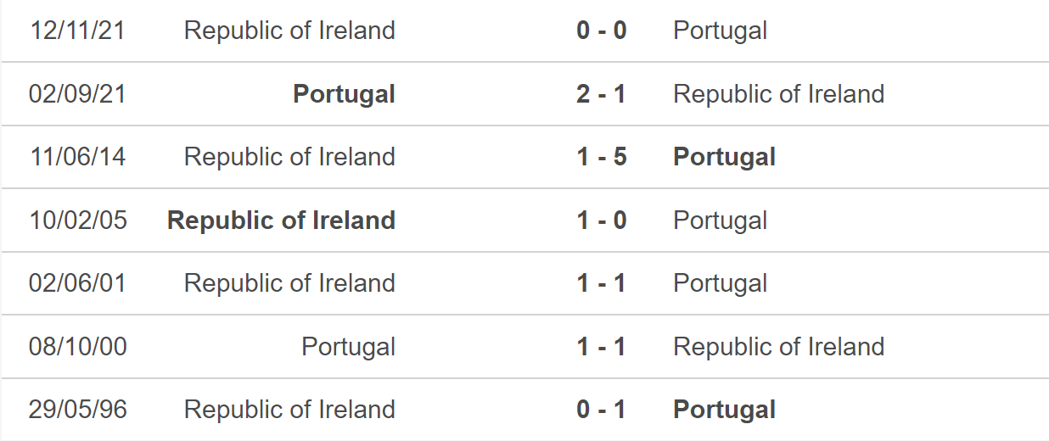Click the 02/06/01 match date

click(78, 283)
